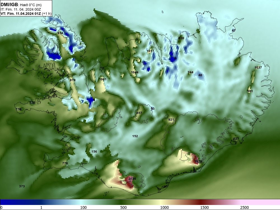Click the map value 1044
This screenshot has width=280, height=210.
tap(135, 72)
